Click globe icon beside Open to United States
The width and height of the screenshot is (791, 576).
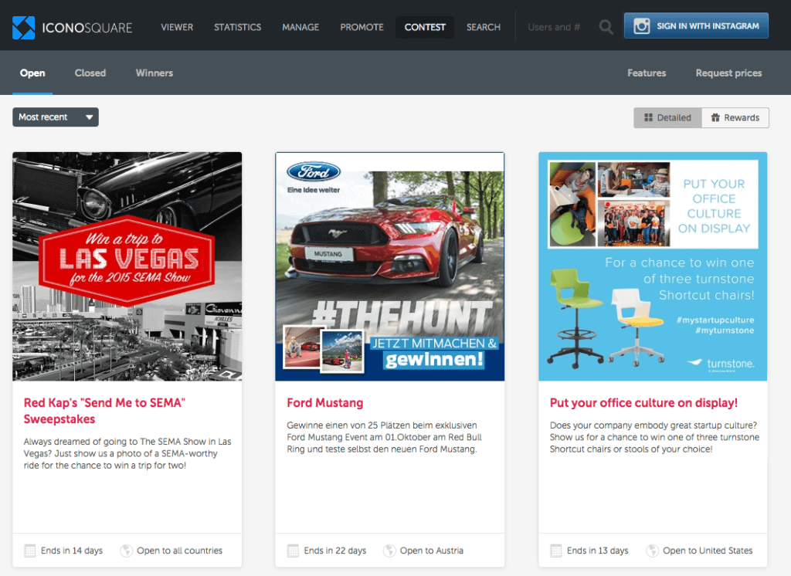tap(652, 551)
